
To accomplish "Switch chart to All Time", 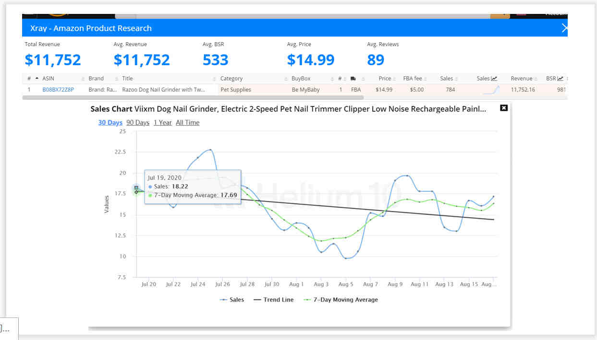I will (188, 123).
